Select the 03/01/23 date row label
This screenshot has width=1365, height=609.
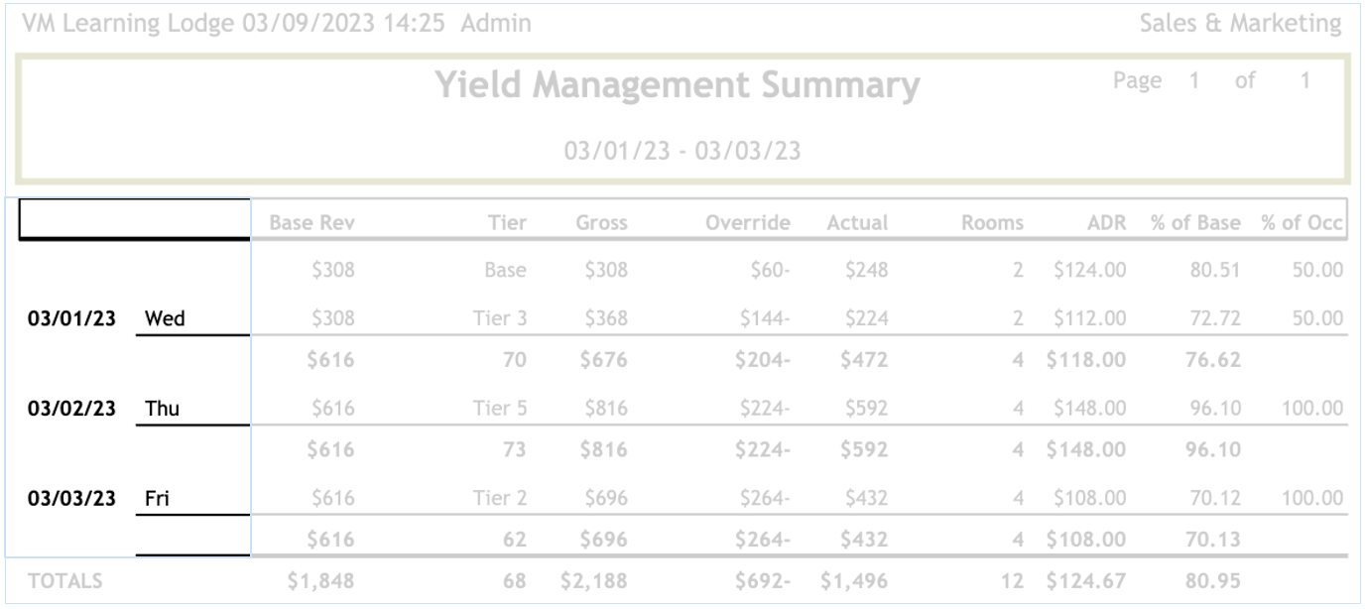tap(71, 319)
